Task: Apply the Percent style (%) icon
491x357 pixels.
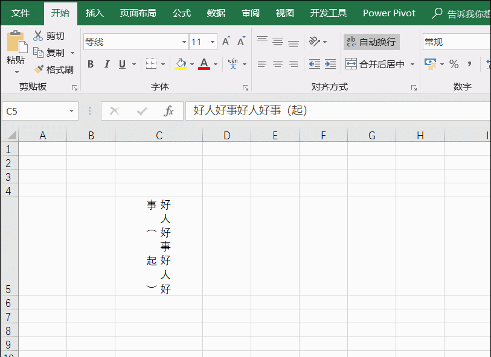Action: coord(454,63)
